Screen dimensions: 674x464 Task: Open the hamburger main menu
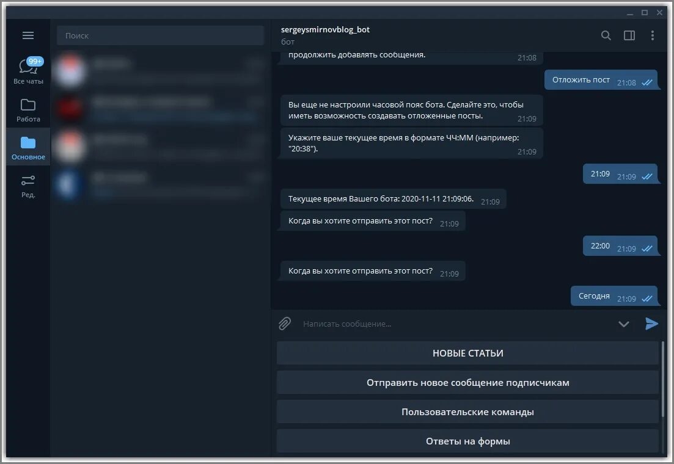(28, 35)
